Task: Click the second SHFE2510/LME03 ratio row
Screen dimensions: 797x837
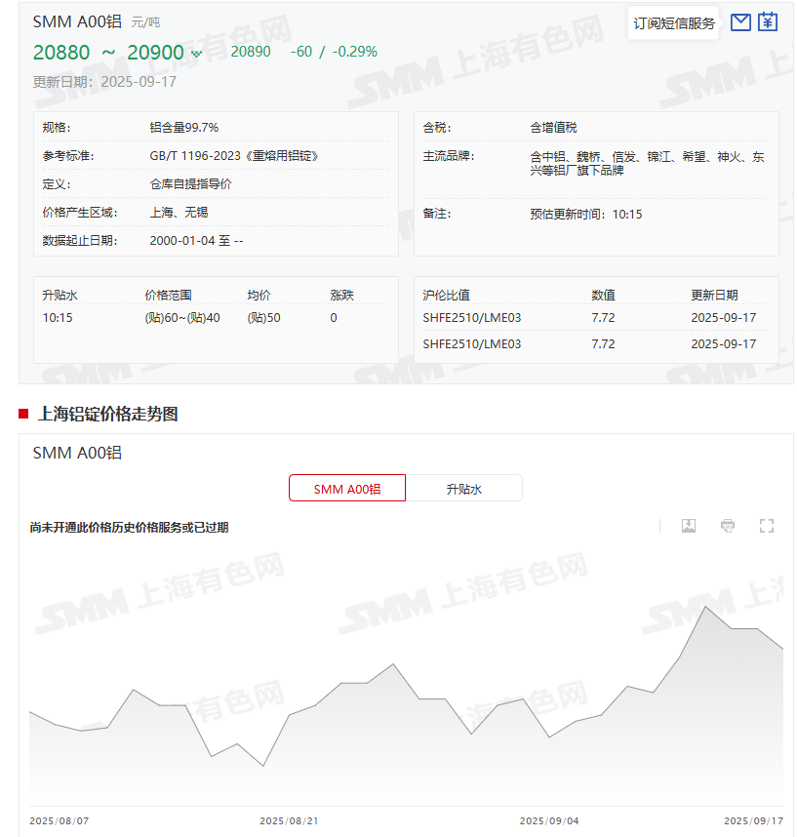Action: coord(596,344)
